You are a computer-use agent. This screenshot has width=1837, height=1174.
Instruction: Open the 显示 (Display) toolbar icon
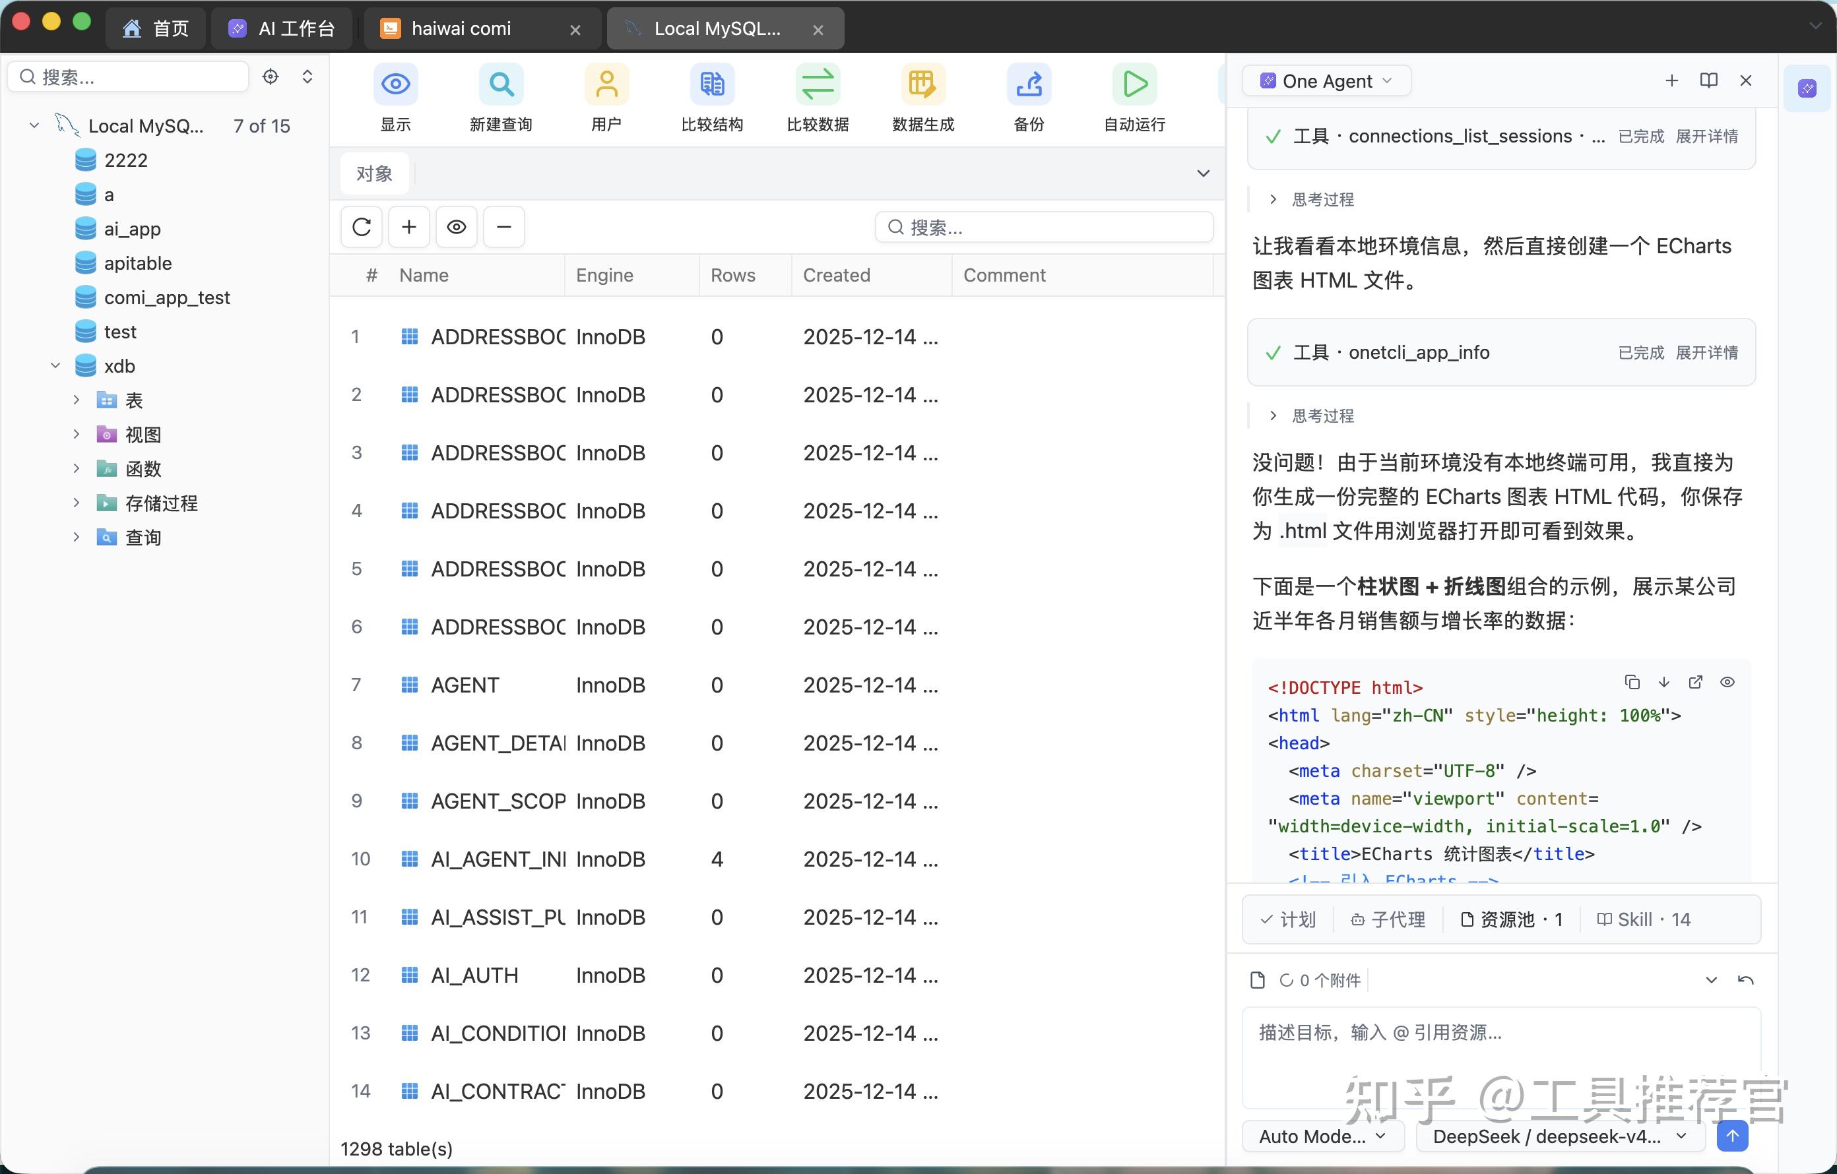pos(395,84)
